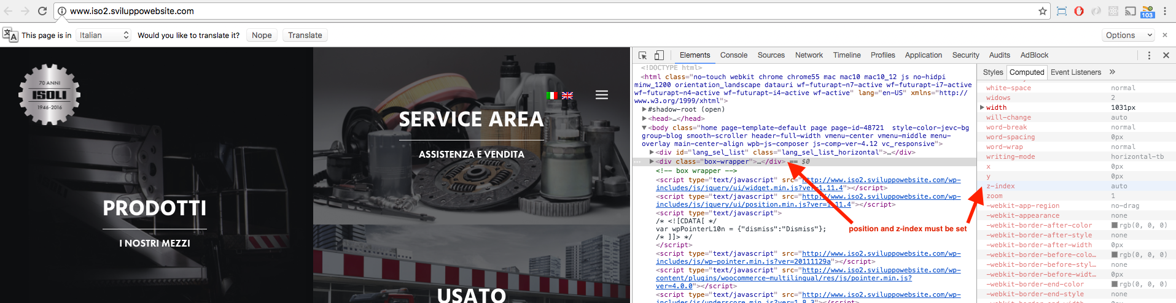Screen dimensions: 1176x303
Task: Select the z-index computed property row
Action: (x=1077, y=186)
